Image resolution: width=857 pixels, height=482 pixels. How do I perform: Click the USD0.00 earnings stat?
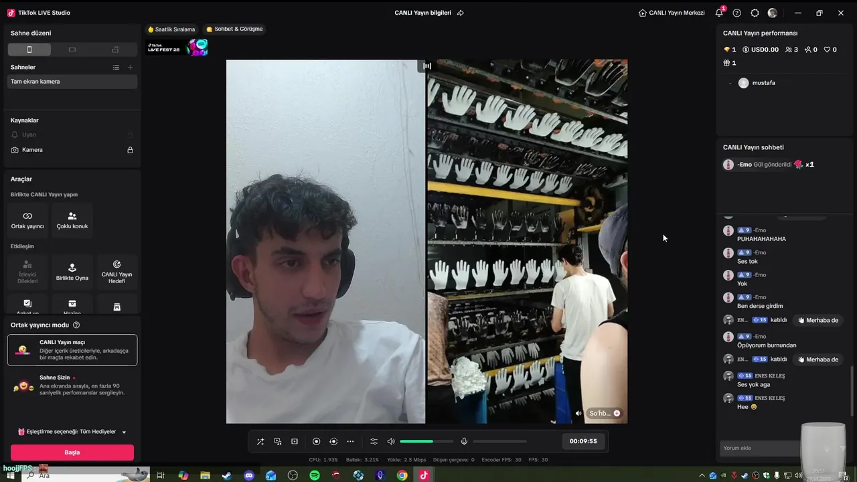(761, 50)
